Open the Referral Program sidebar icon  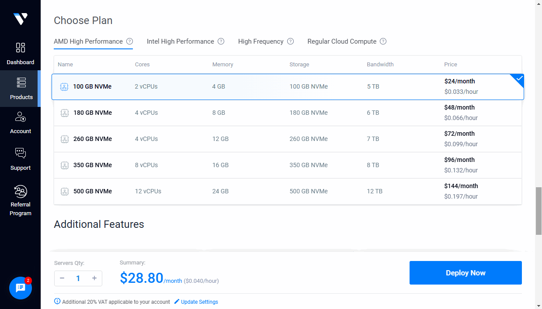click(x=20, y=194)
